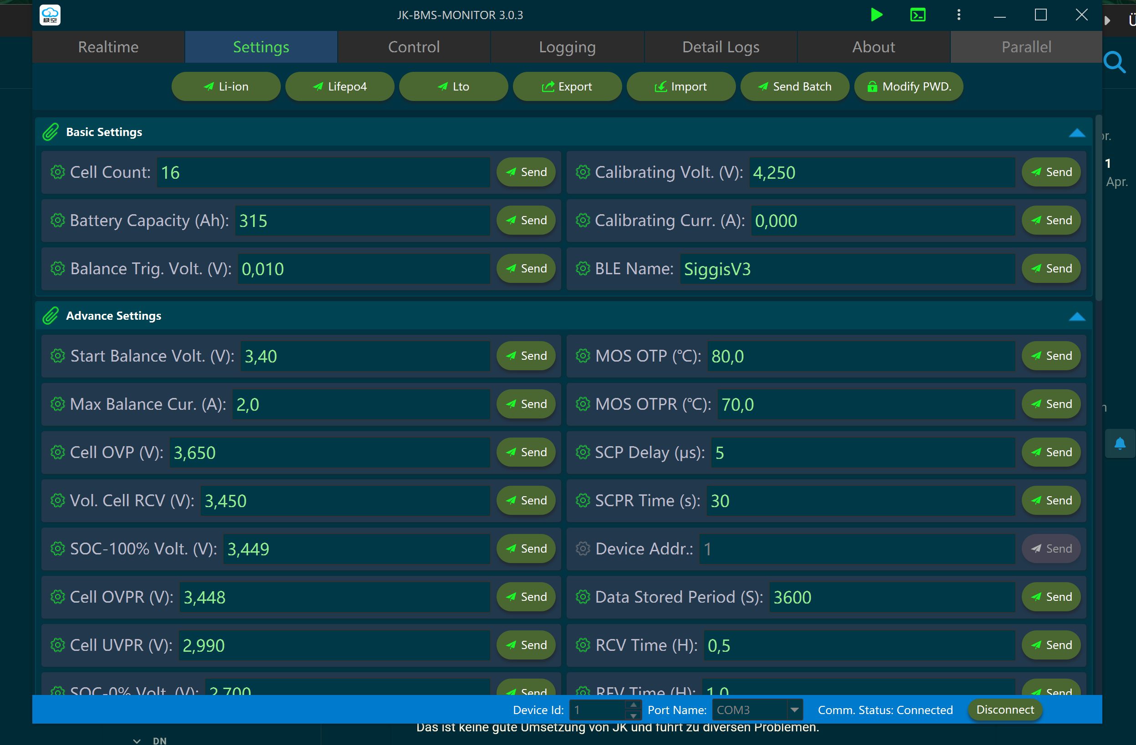Click gear icon beside Calibrating Curr.
Screen dimensions: 1136x745
click(583, 220)
